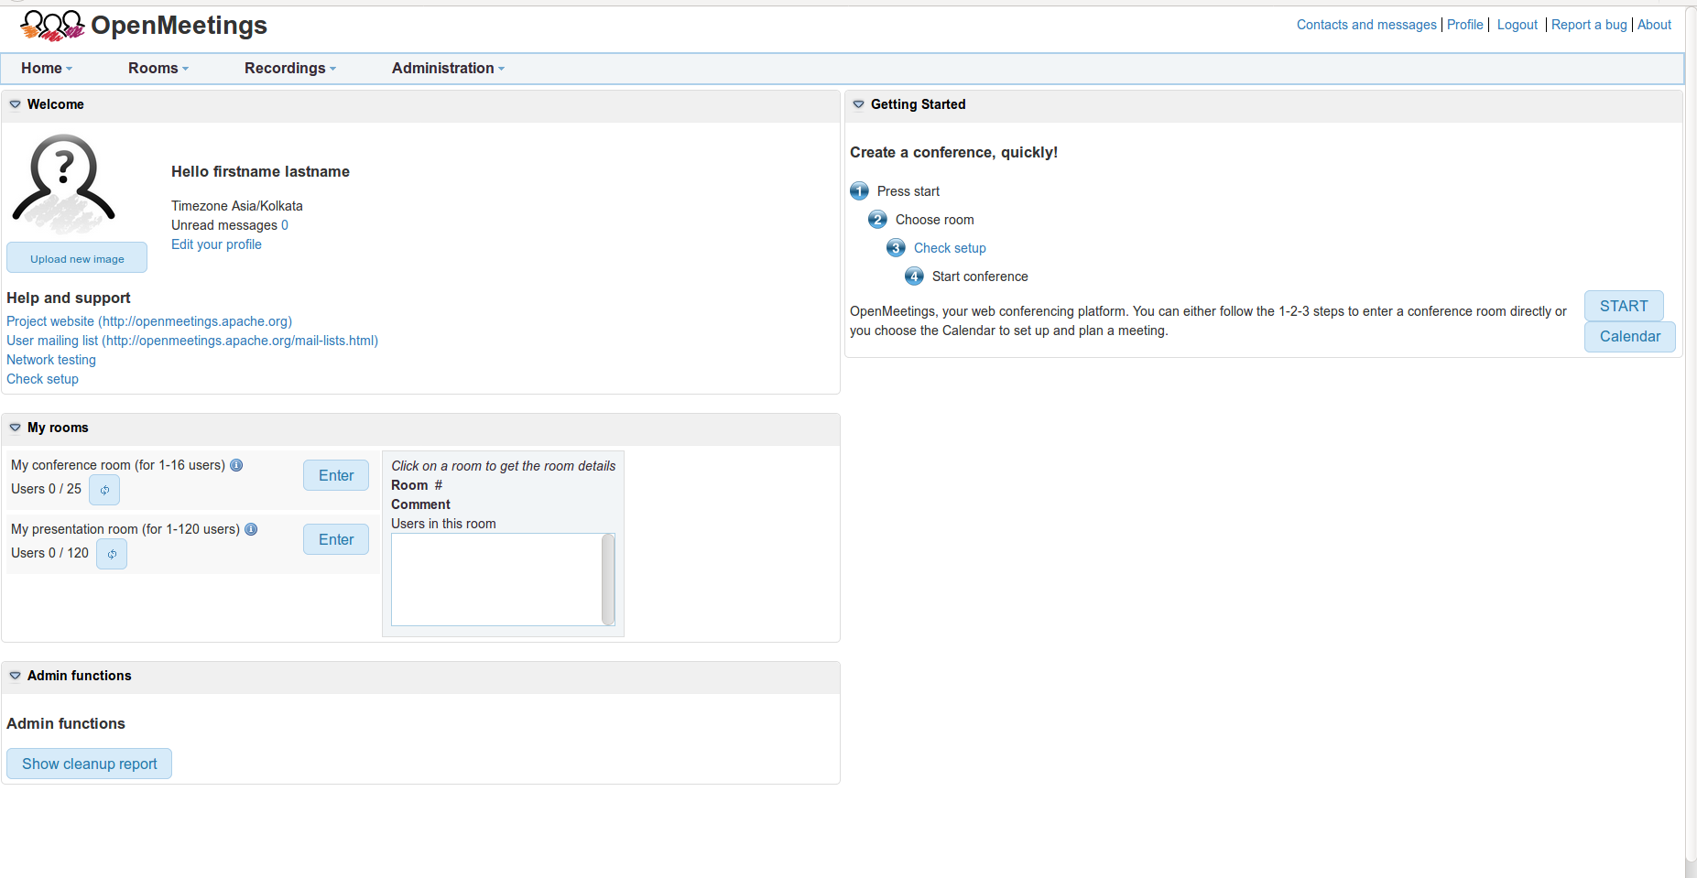Visit the Project website link
Image resolution: width=1697 pixels, height=878 pixels.
(x=149, y=321)
